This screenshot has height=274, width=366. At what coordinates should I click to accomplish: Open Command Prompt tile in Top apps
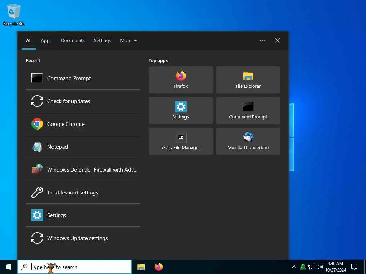tap(248, 111)
